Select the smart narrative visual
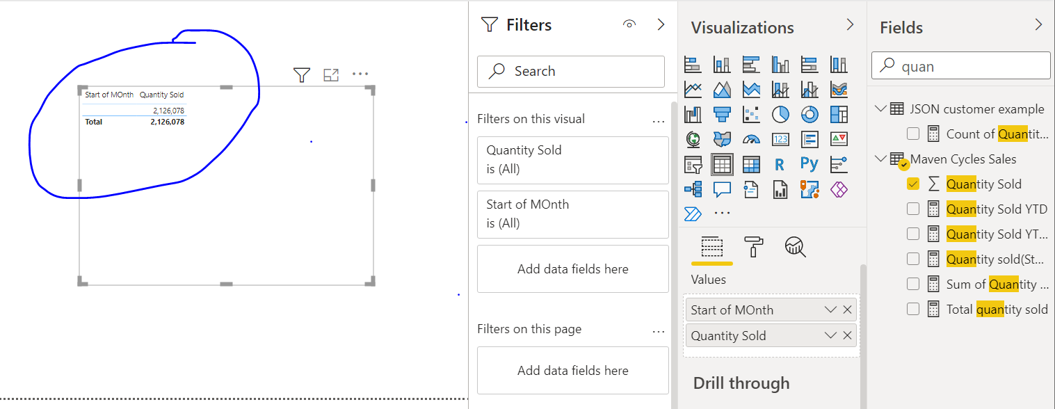1055x409 pixels. pyautogui.click(x=751, y=189)
